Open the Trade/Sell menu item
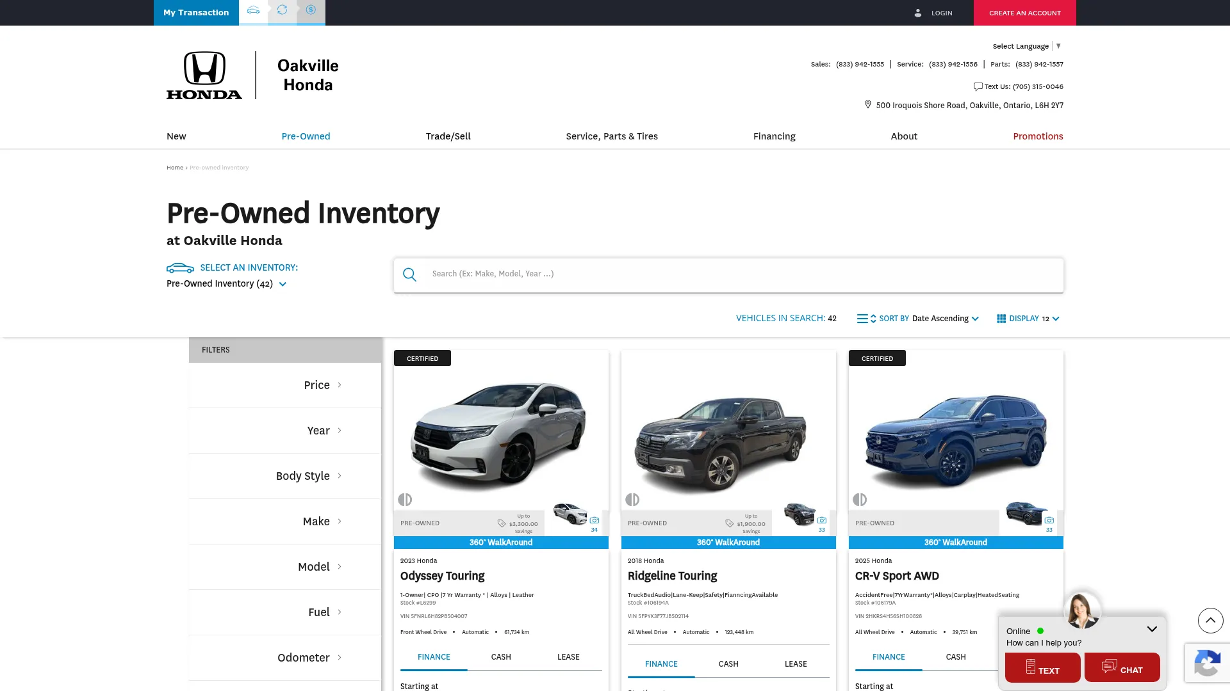The image size is (1230, 691). [448, 136]
